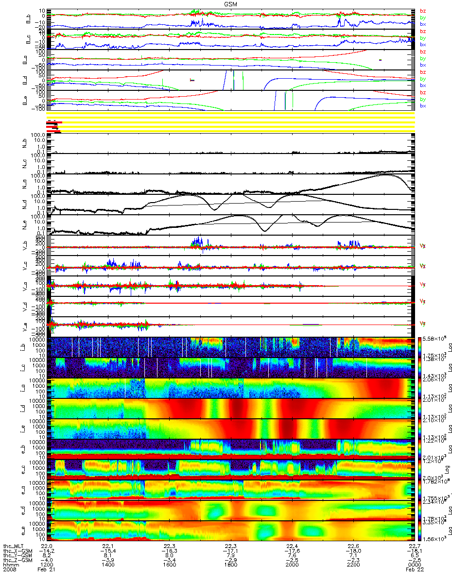The image size is (452, 583).
Task: Click the 1400 time tick label
Action: [108, 566]
